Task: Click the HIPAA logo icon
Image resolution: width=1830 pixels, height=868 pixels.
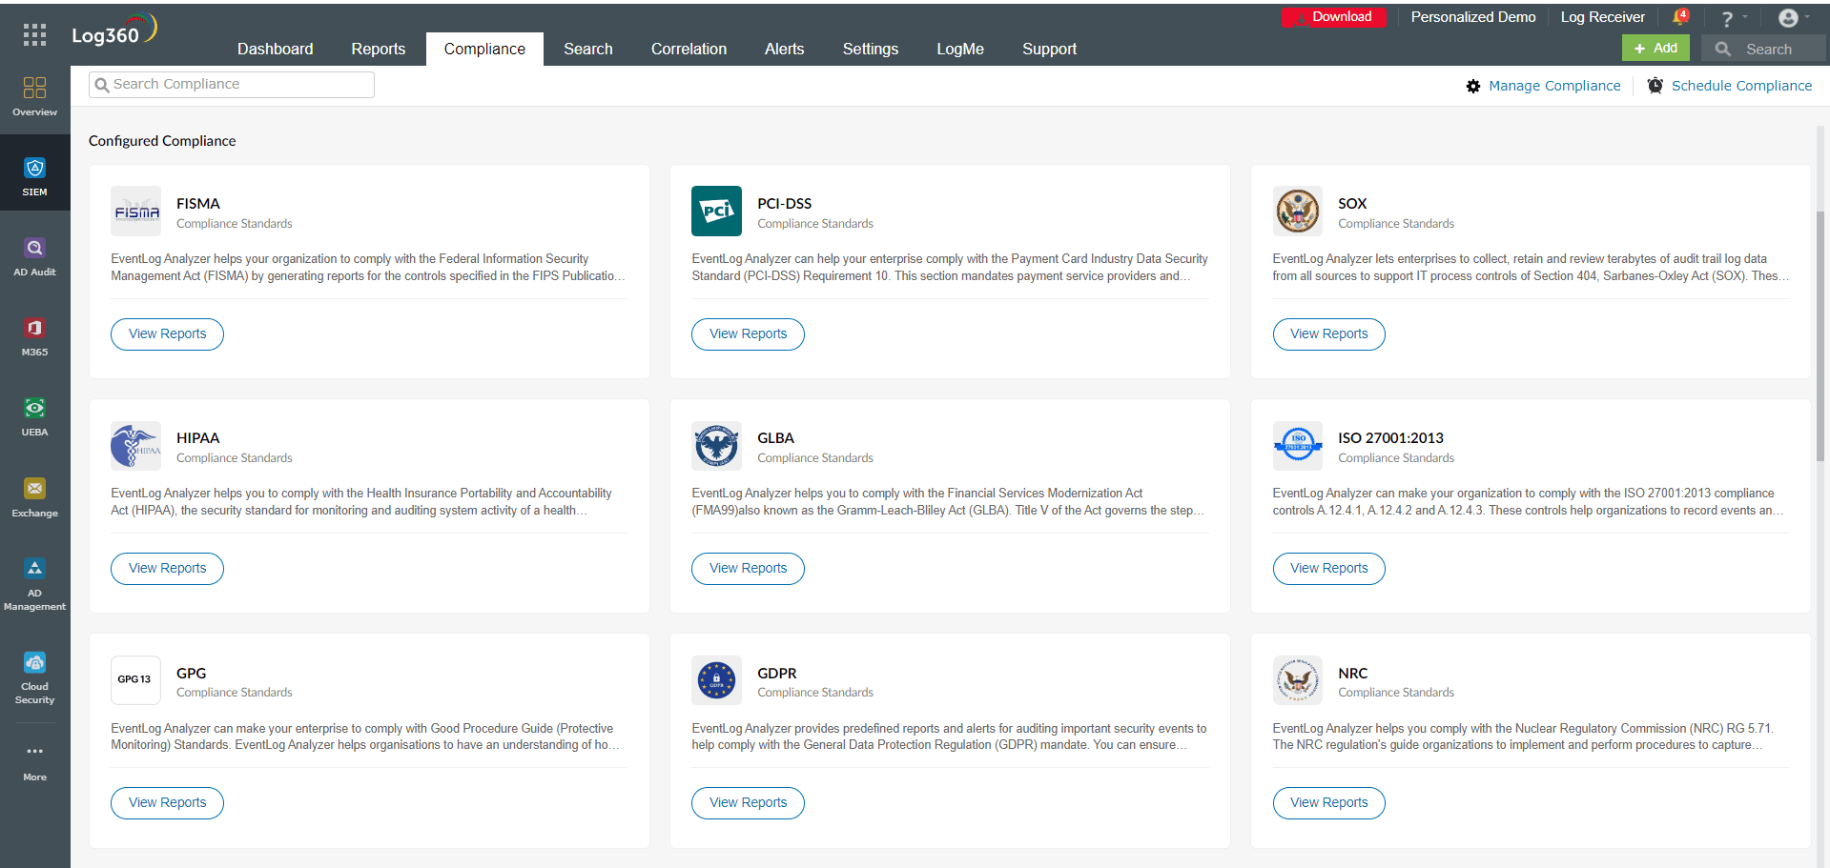Action: click(135, 445)
